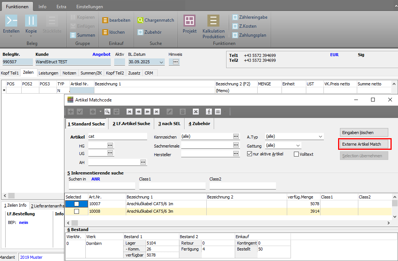Image resolution: width=398 pixels, height=261 pixels.
Task: Uncheck the 'nur aktive Artikel' checkbox
Action: (x=250, y=154)
